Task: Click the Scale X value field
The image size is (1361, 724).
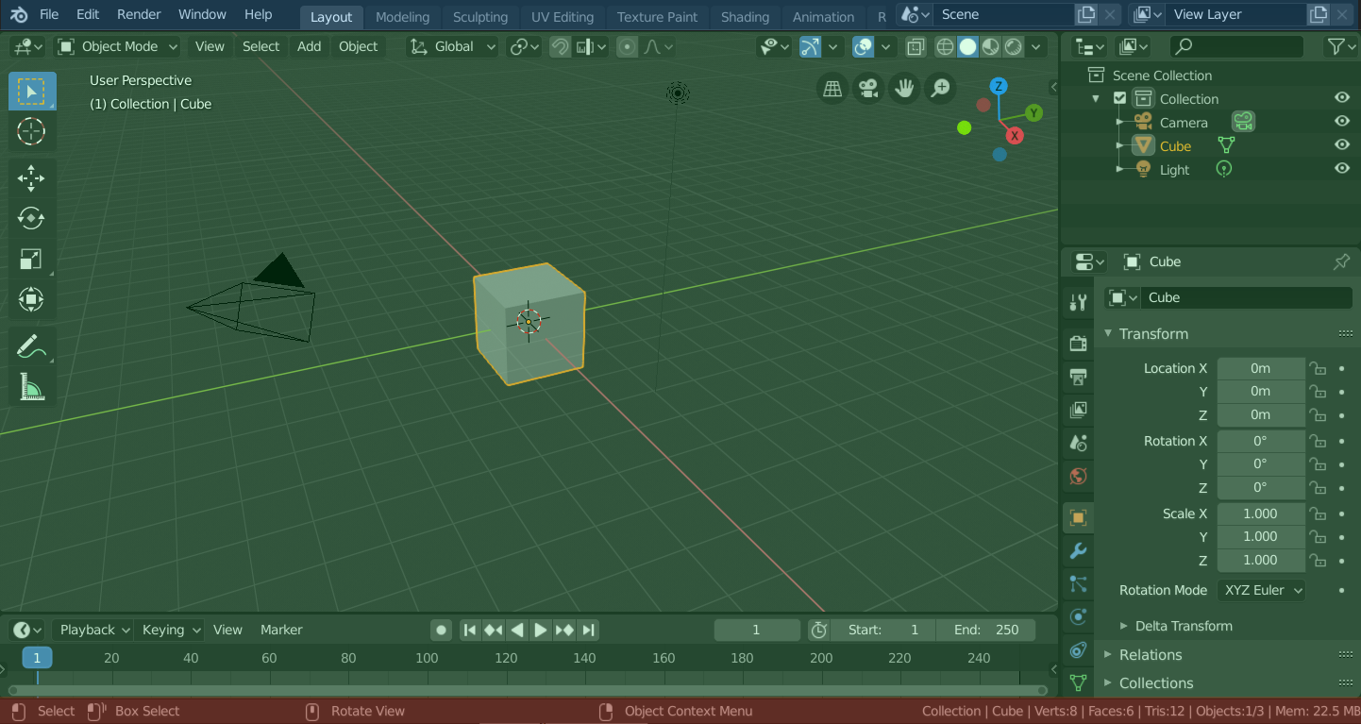Action: coord(1260,514)
